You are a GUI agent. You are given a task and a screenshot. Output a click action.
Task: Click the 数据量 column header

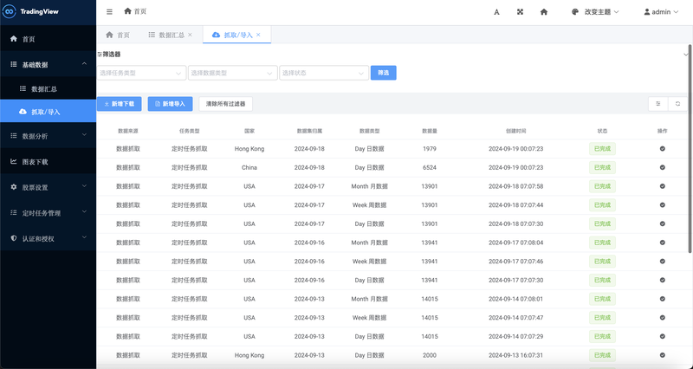429,132
